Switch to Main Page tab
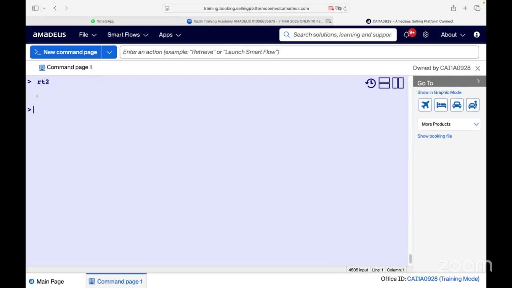The width and height of the screenshot is (512, 288). [x=46, y=282]
